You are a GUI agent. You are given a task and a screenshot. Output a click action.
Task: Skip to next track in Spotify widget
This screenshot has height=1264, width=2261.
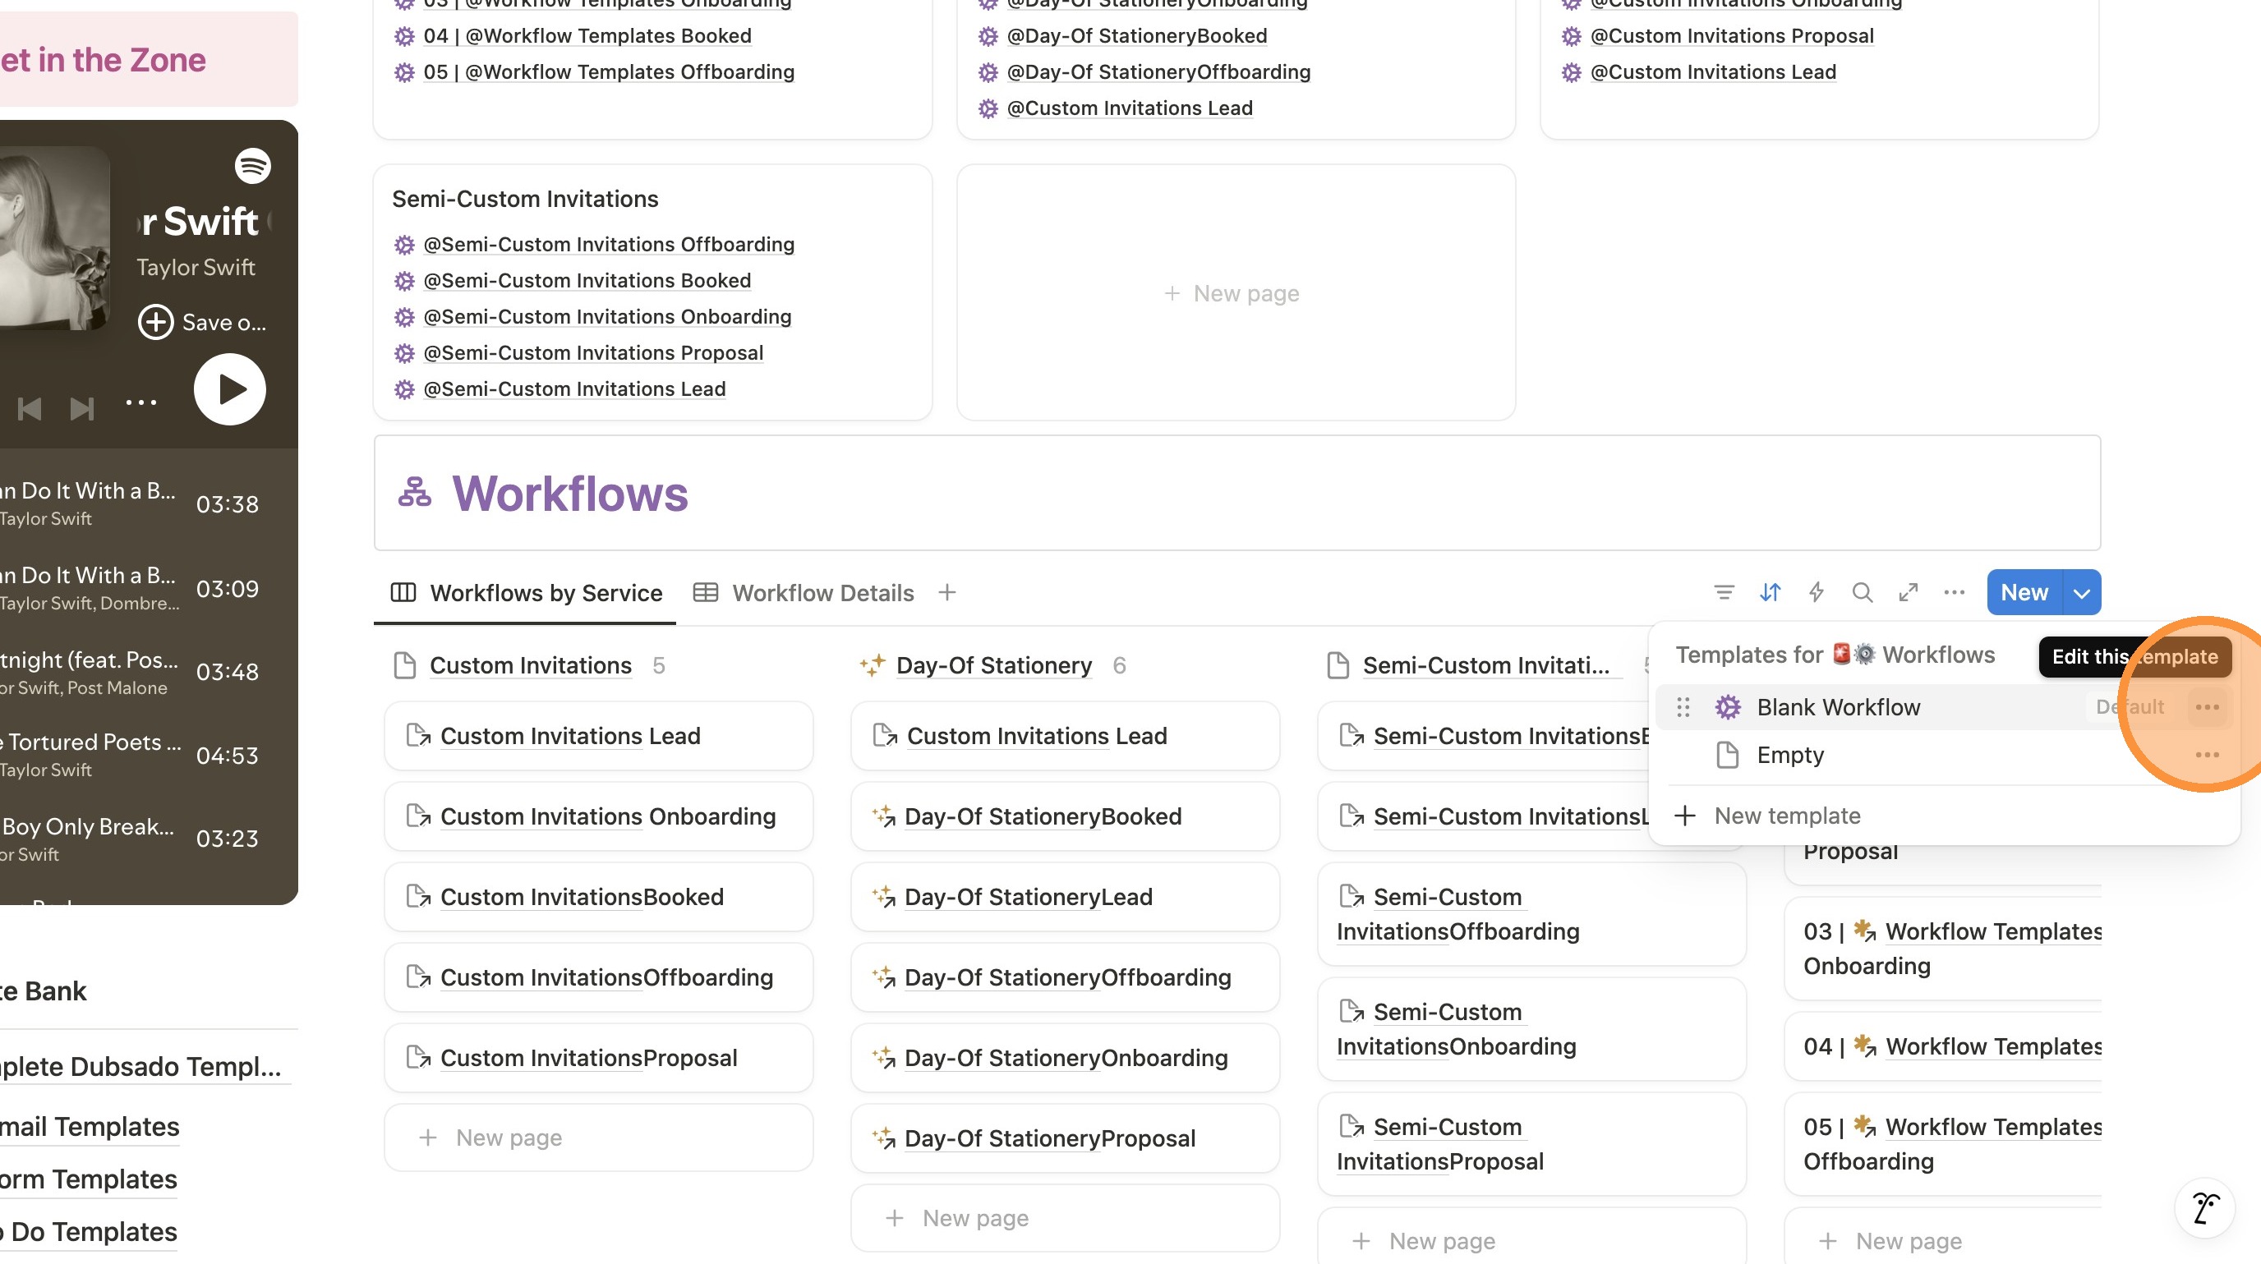click(81, 409)
